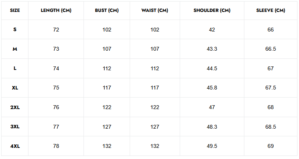Select the XL size row label
The width and height of the screenshot is (299, 159).
click(15, 88)
